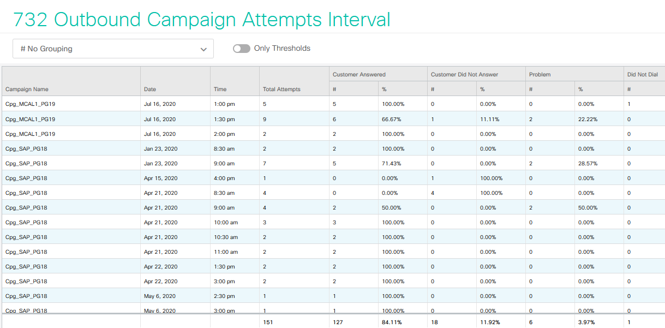Click the total attempts sum 151
665x328 pixels.
(268, 322)
